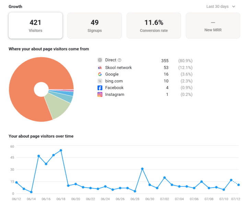This screenshot has height=209, width=247.
Task: Click the help question mark beside Direct
Action: [x=120, y=60]
